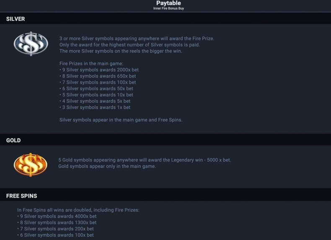Select the SILVER section header
Viewport: 331px width, 240px height.
16,19
